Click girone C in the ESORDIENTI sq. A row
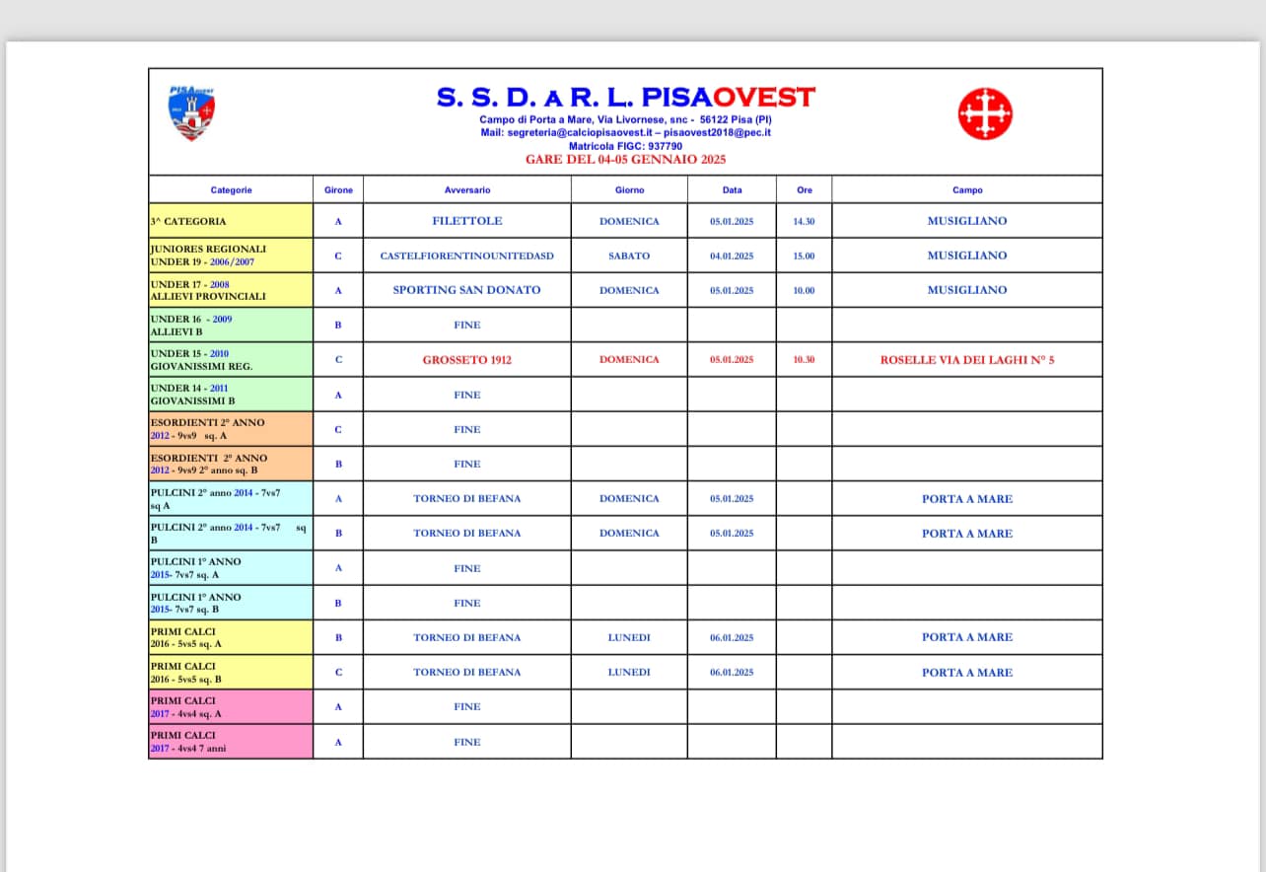 338,429
